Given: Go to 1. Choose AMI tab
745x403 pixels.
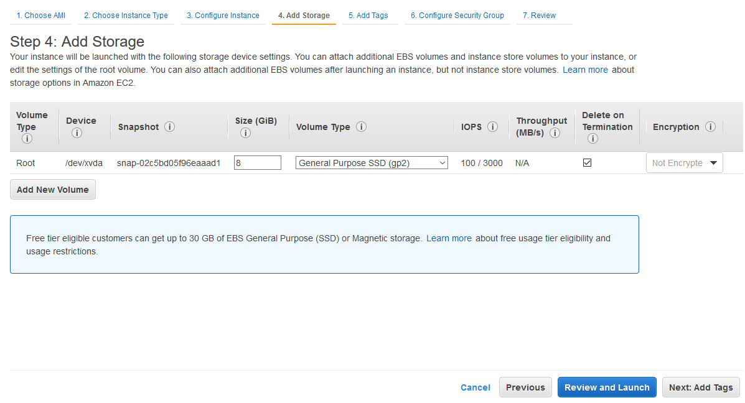Looking at the screenshot, I should [x=41, y=15].
